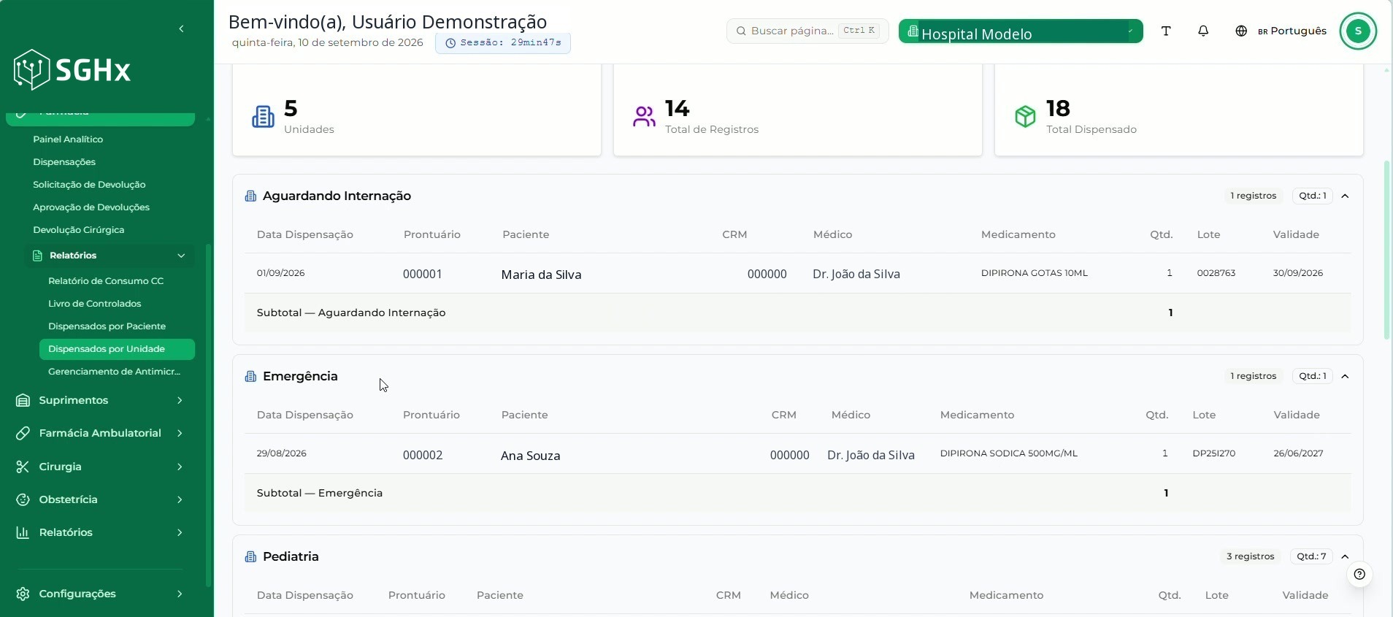Click the Português language selector

(1292, 31)
